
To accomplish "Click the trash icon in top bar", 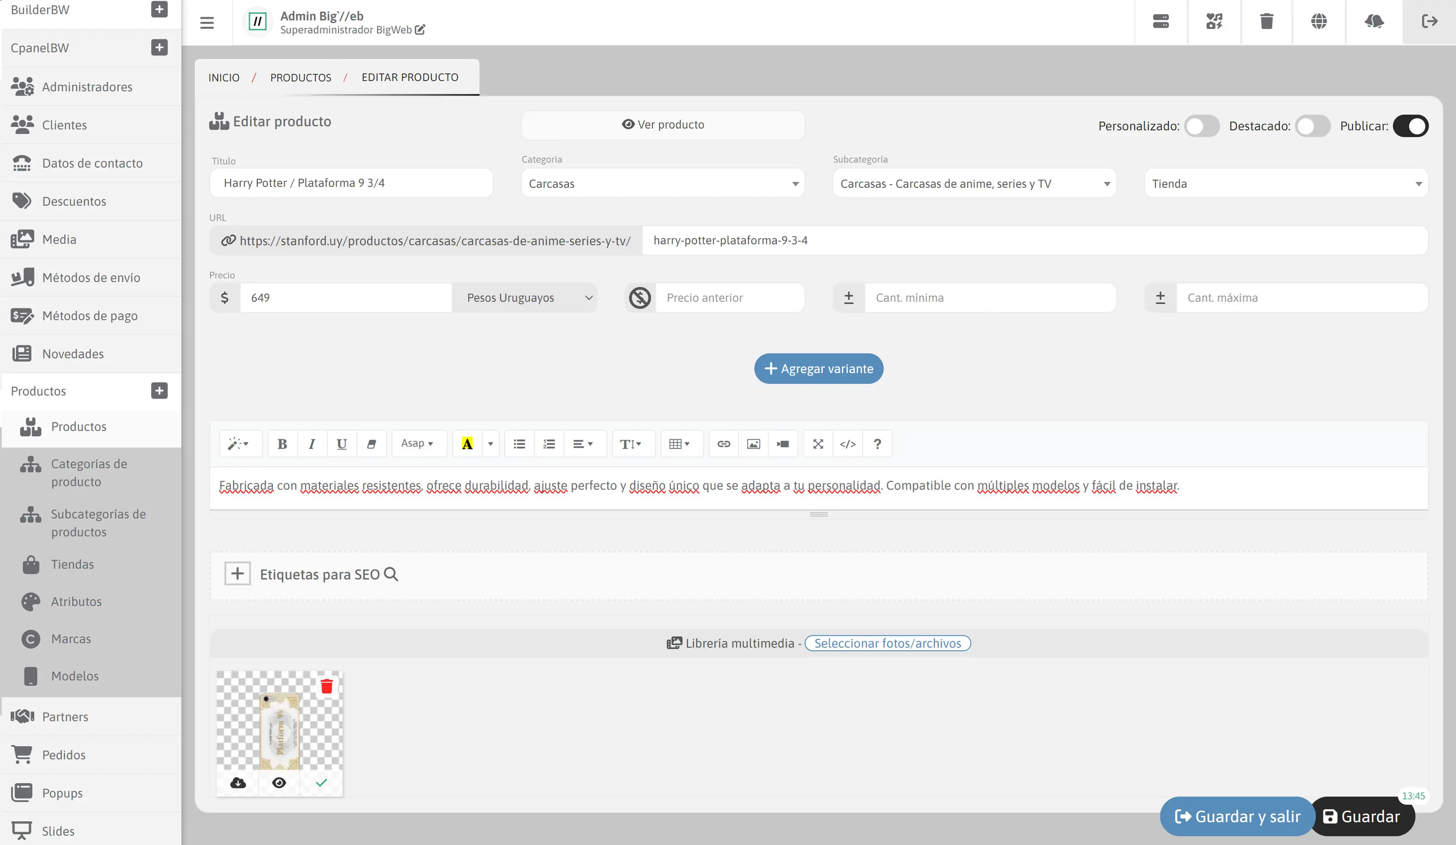I will (x=1266, y=21).
